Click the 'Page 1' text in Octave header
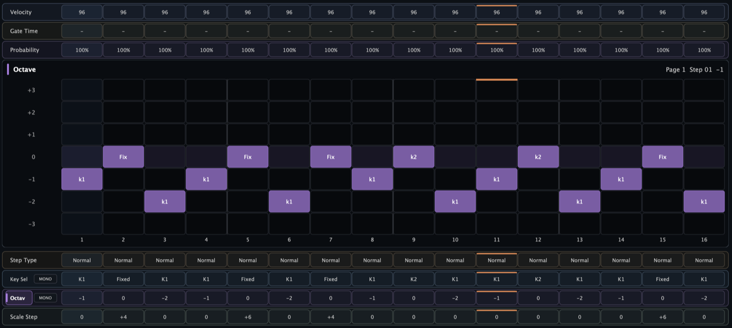This screenshot has width=732, height=328. [x=676, y=70]
